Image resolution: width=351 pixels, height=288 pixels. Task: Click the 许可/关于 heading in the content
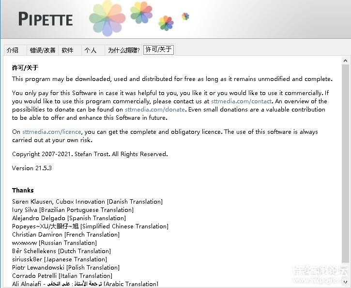click(x=25, y=68)
